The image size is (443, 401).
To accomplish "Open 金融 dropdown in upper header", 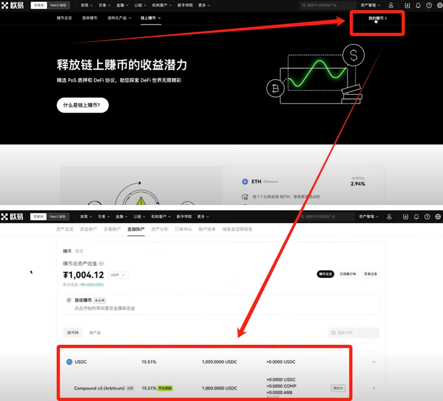I will click(x=122, y=5).
